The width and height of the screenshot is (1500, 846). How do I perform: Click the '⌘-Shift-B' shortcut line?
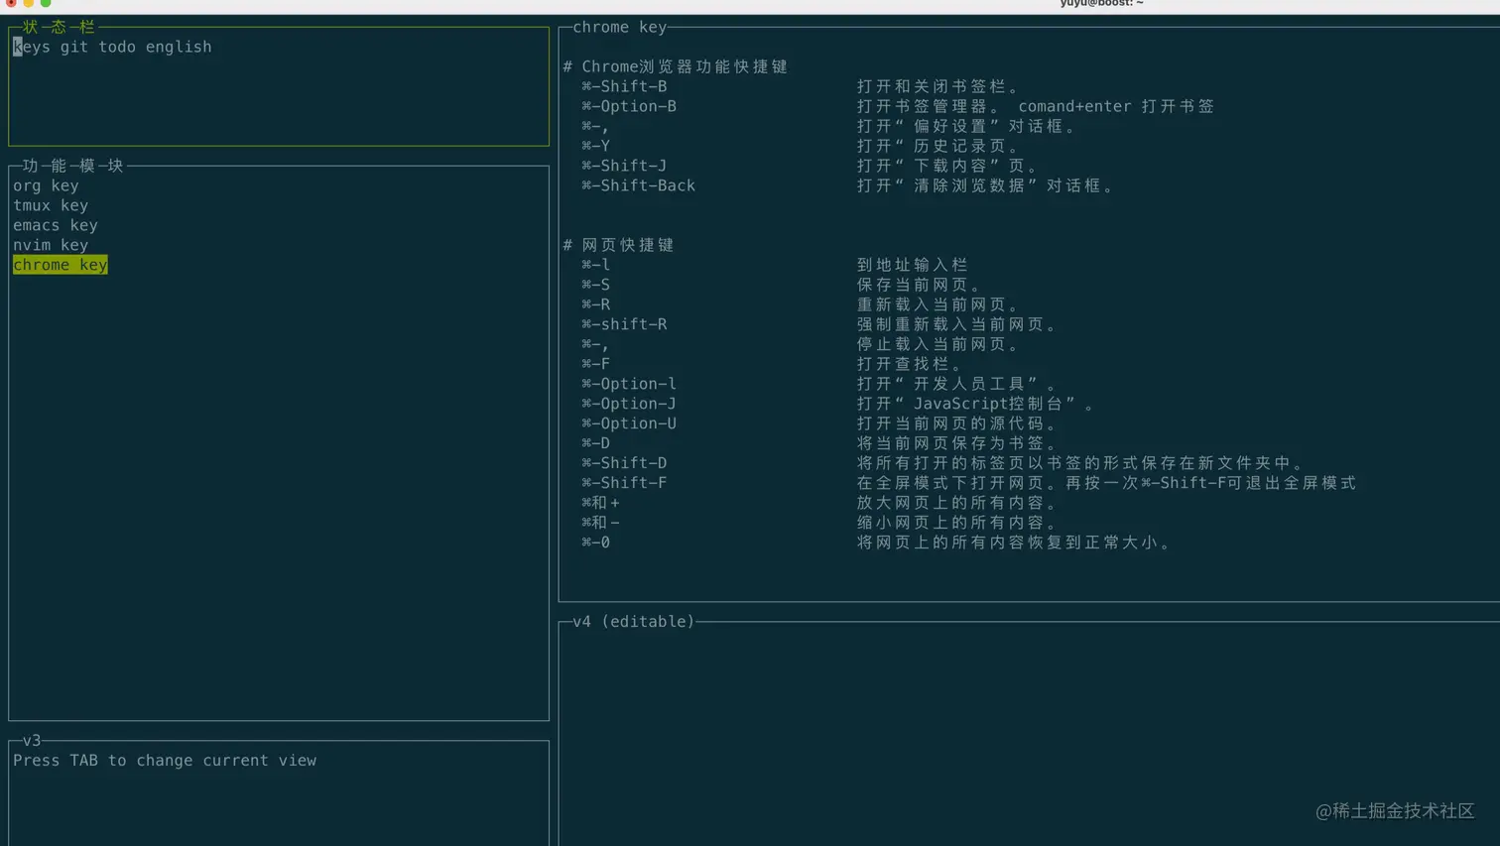click(x=801, y=86)
